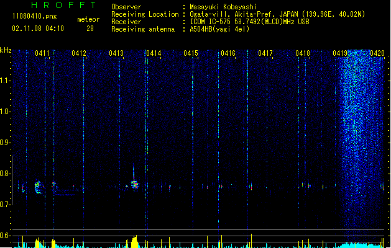Screen dimensions: 391x248
Task: Click the 0413 time marker
Action: 116,53
